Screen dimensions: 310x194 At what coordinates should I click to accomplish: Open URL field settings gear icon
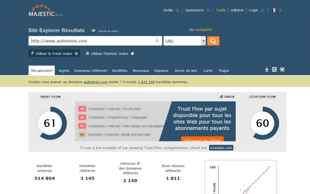(157, 41)
